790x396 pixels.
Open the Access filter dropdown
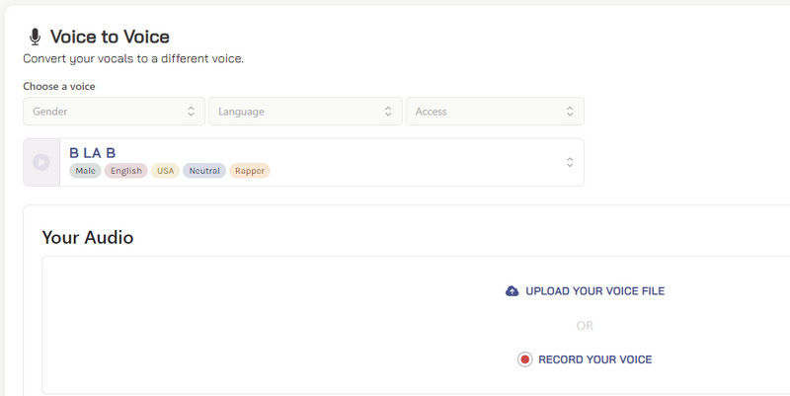[x=494, y=112]
